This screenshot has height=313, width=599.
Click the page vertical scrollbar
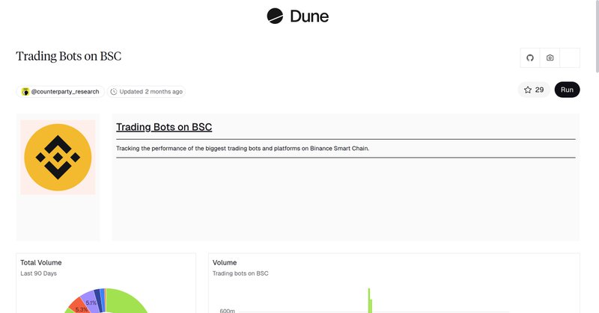(596, 36)
